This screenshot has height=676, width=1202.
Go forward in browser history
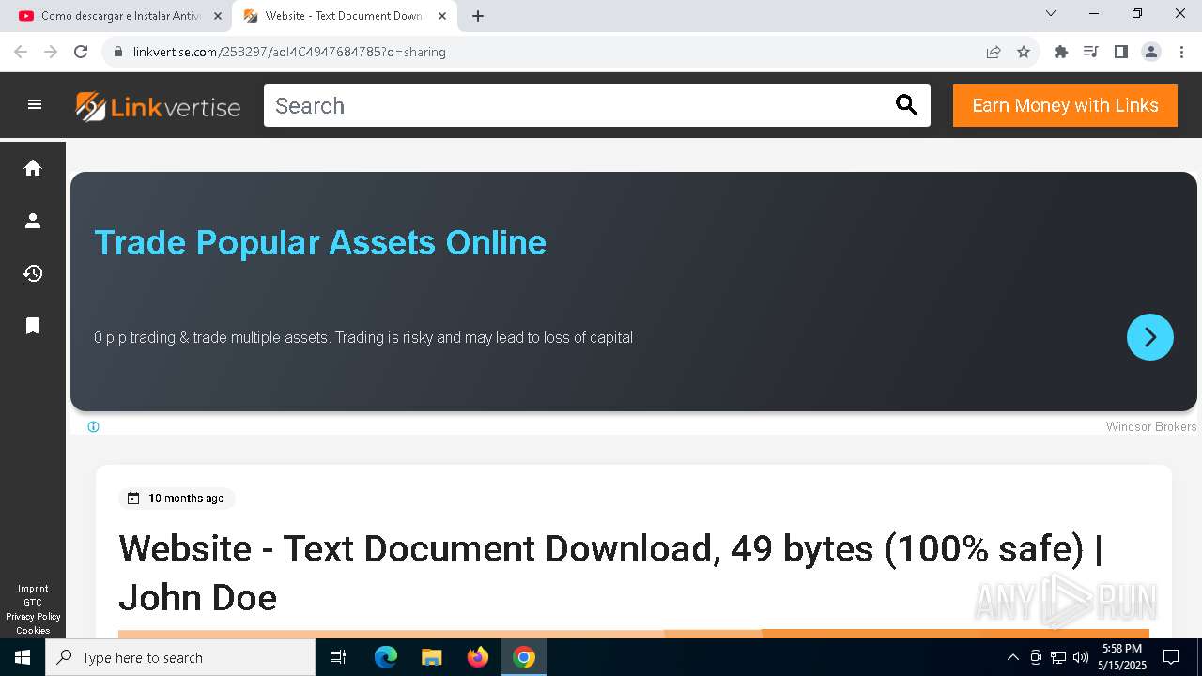click(51, 52)
